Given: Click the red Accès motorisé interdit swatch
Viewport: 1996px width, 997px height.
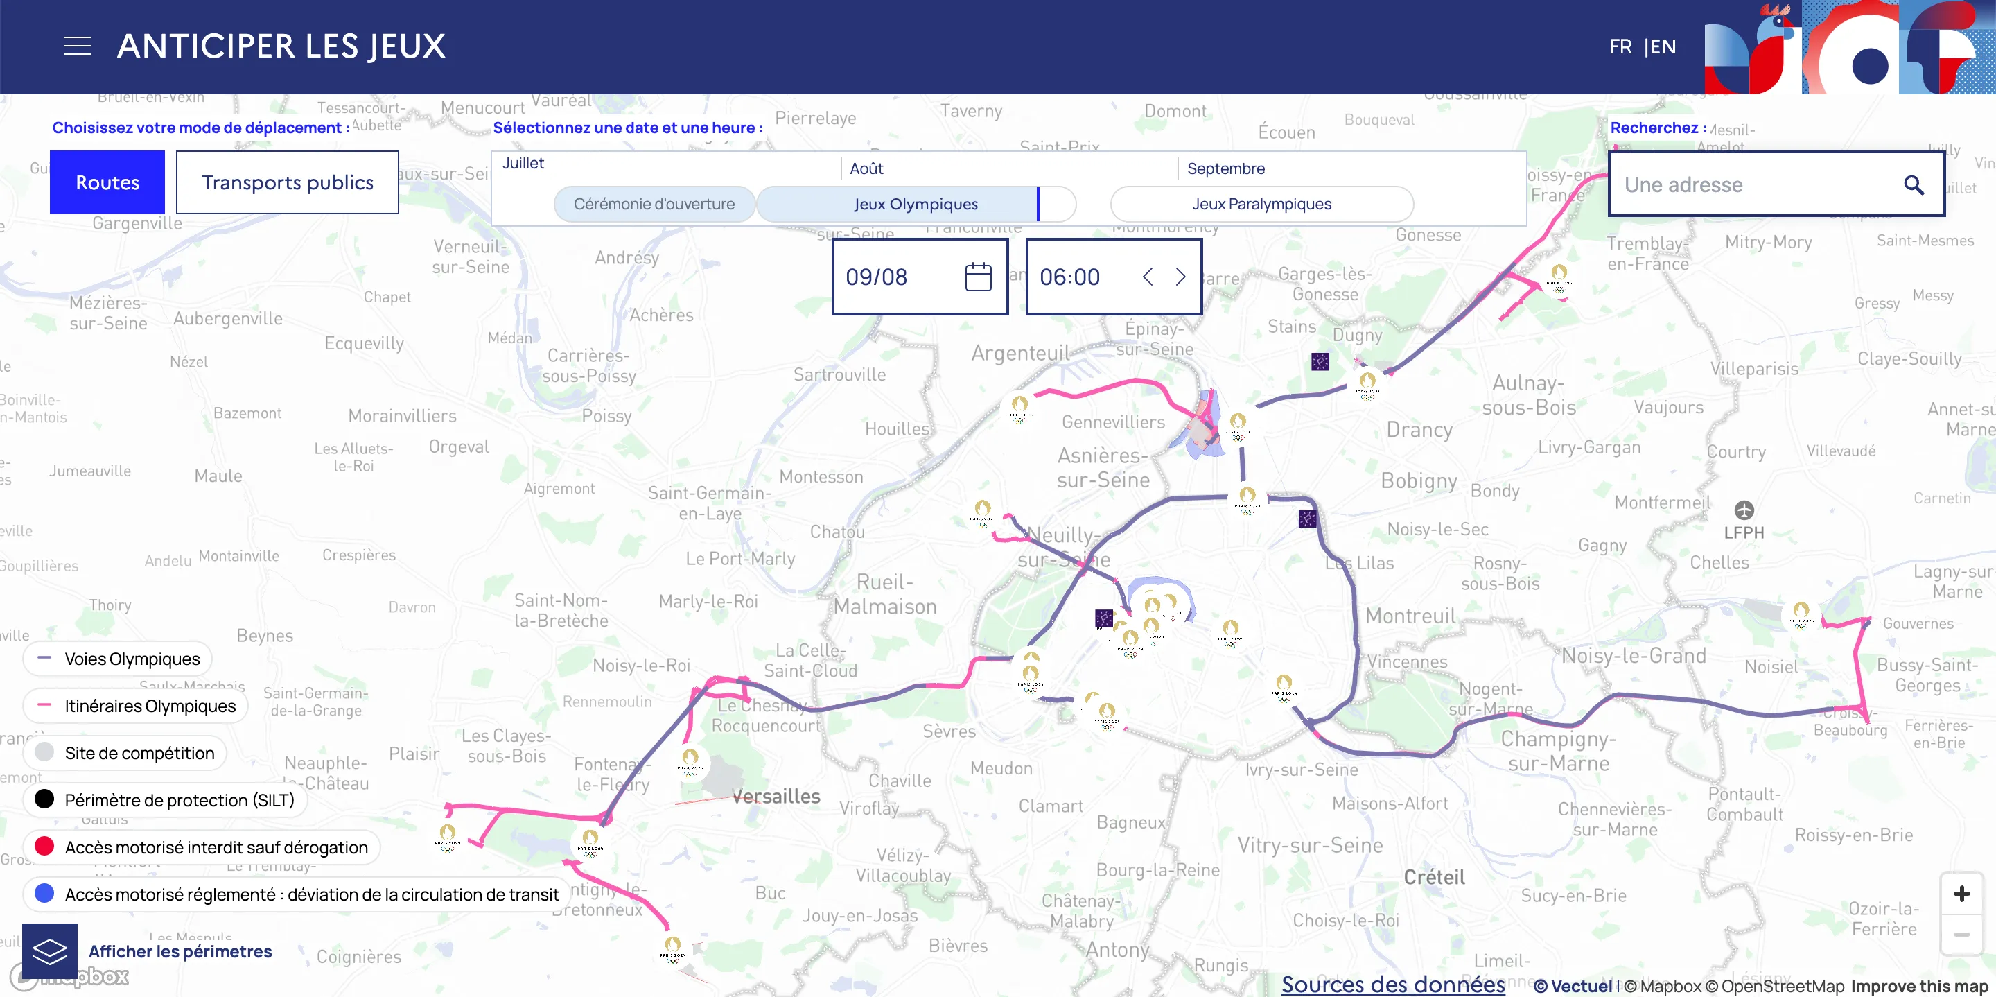Looking at the screenshot, I should tap(44, 847).
